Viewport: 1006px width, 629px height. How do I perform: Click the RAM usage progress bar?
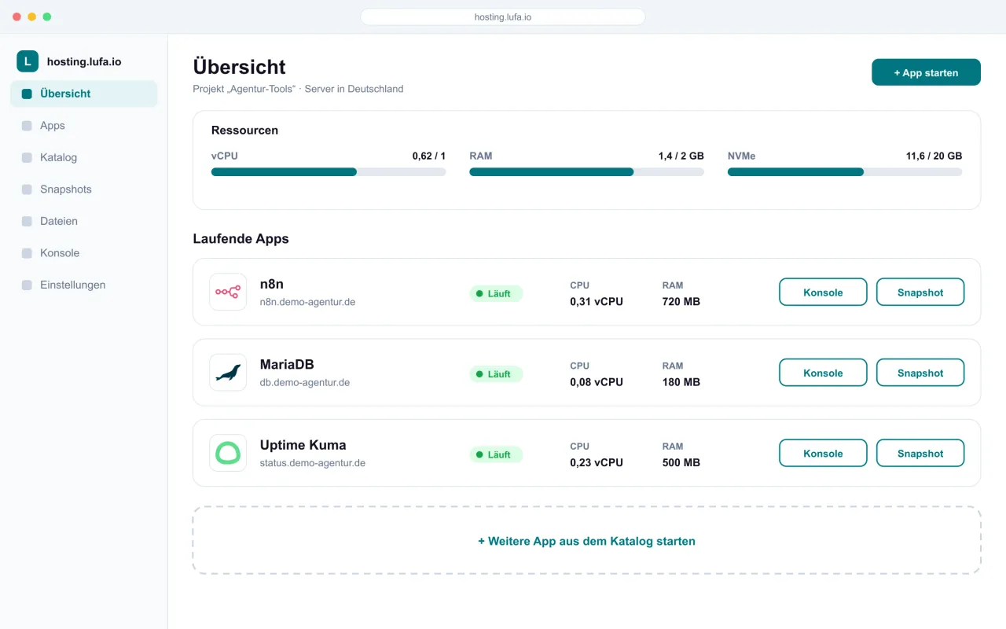point(586,171)
